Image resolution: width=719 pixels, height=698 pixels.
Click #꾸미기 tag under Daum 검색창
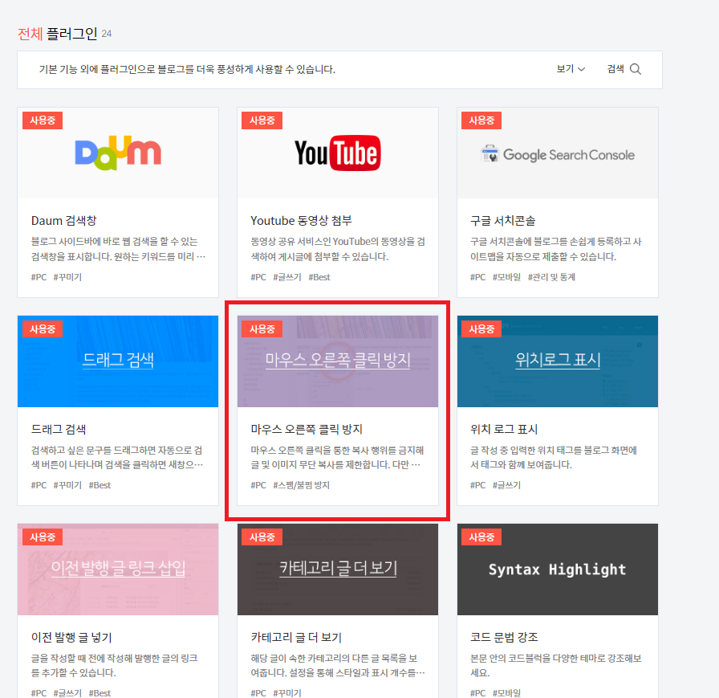[x=67, y=277]
